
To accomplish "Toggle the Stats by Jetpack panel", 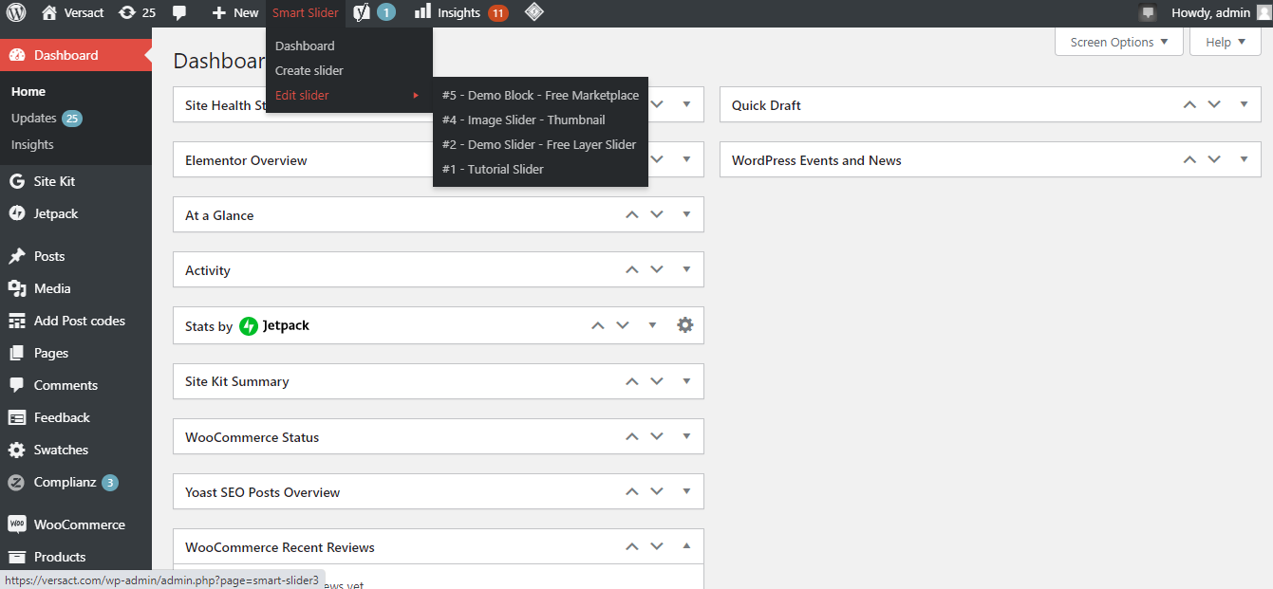I will point(652,325).
